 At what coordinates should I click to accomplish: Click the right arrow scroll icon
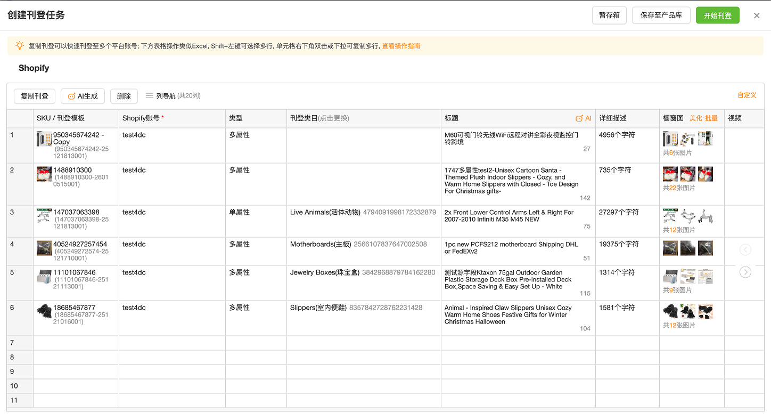[x=745, y=272]
